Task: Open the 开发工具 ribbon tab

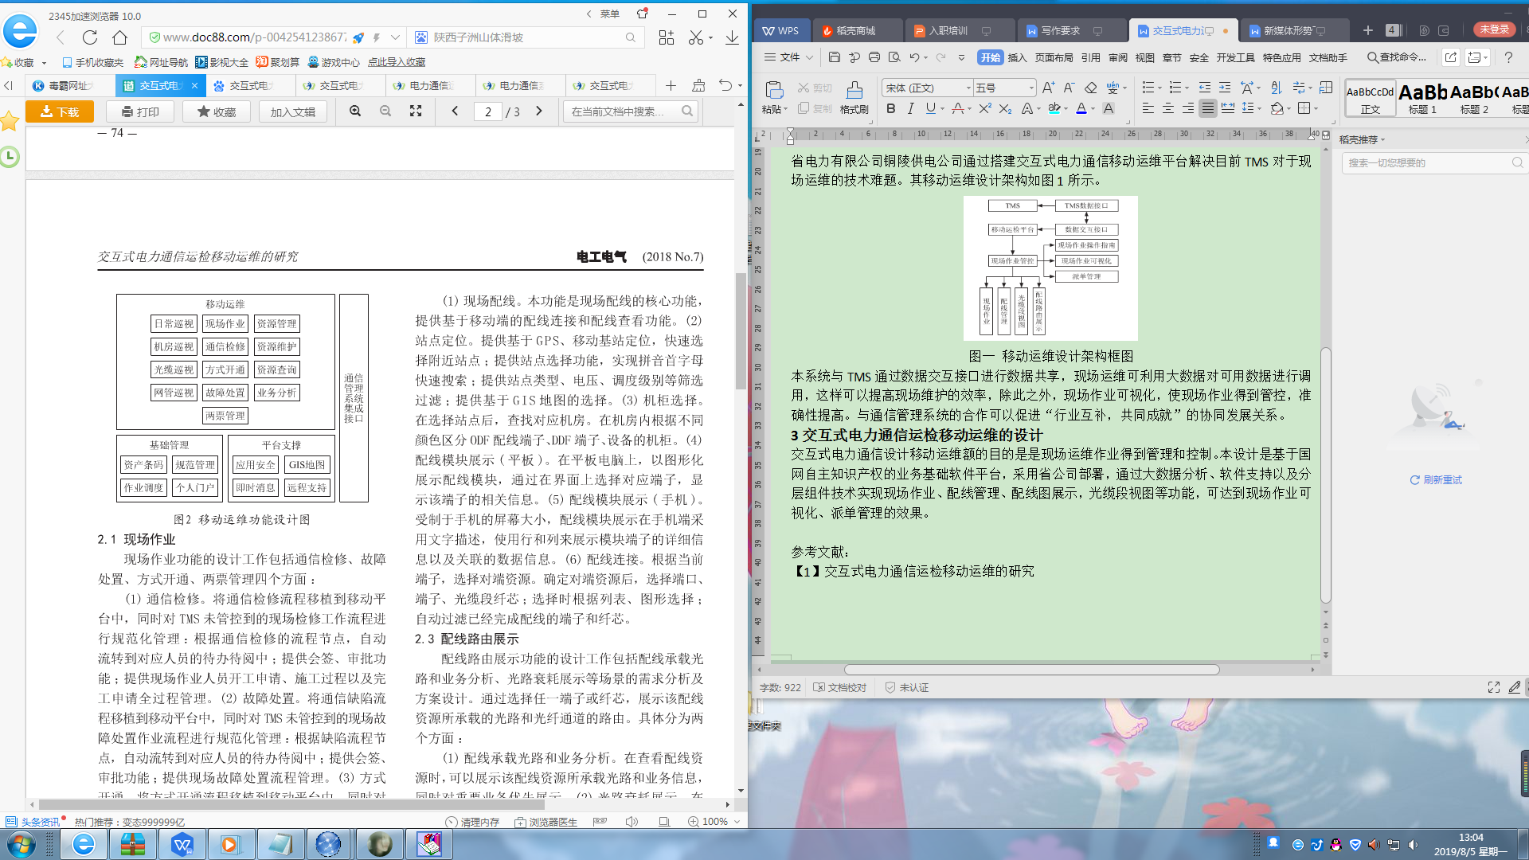Action: pyautogui.click(x=1235, y=57)
